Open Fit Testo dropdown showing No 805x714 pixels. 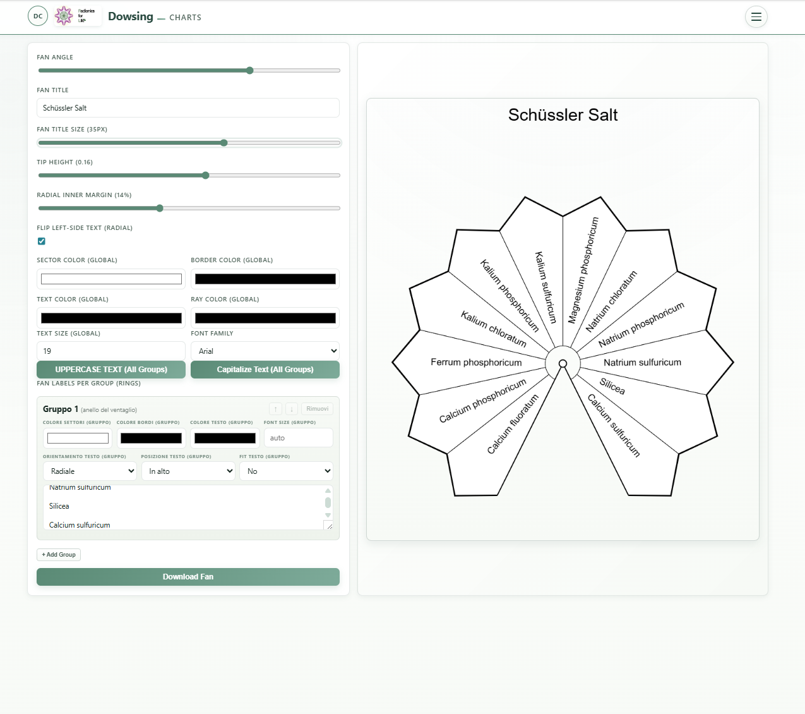286,471
